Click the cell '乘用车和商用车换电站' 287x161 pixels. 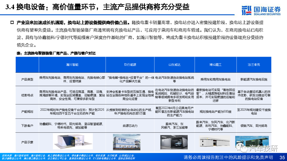(216, 79)
